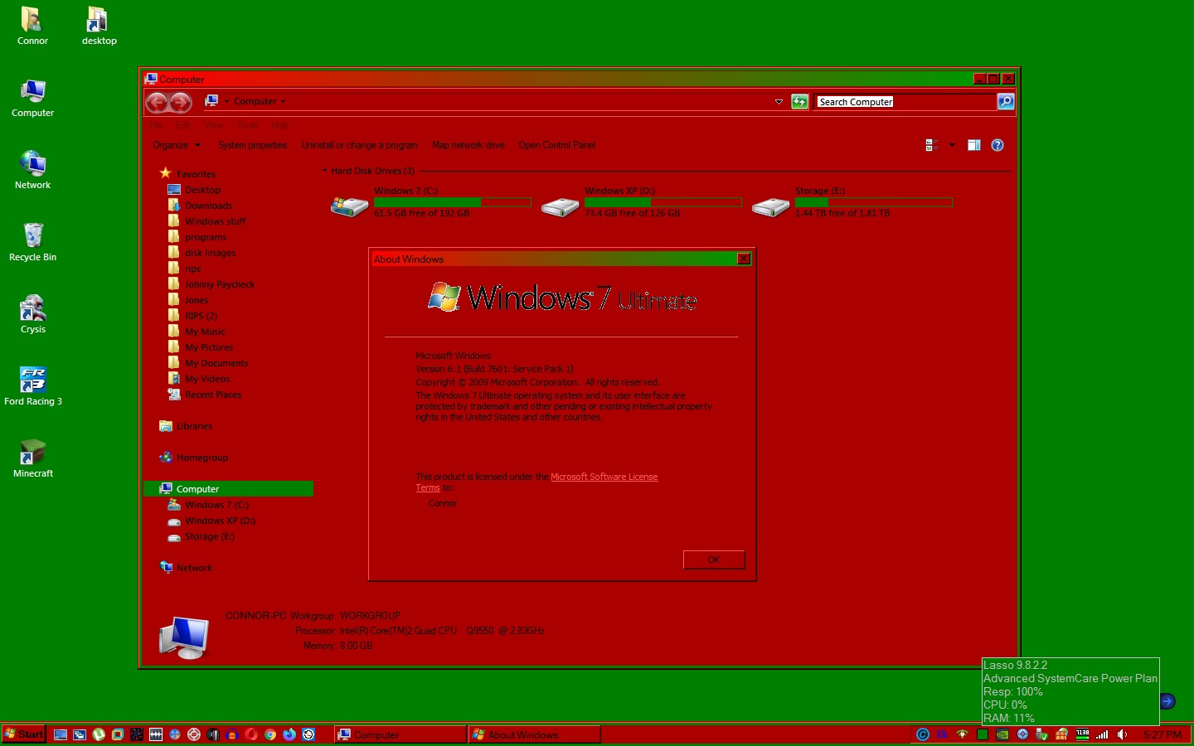The width and height of the screenshot is (1194, 746).
Task: Click System properties in toolbar
Action: coord(253,145)
